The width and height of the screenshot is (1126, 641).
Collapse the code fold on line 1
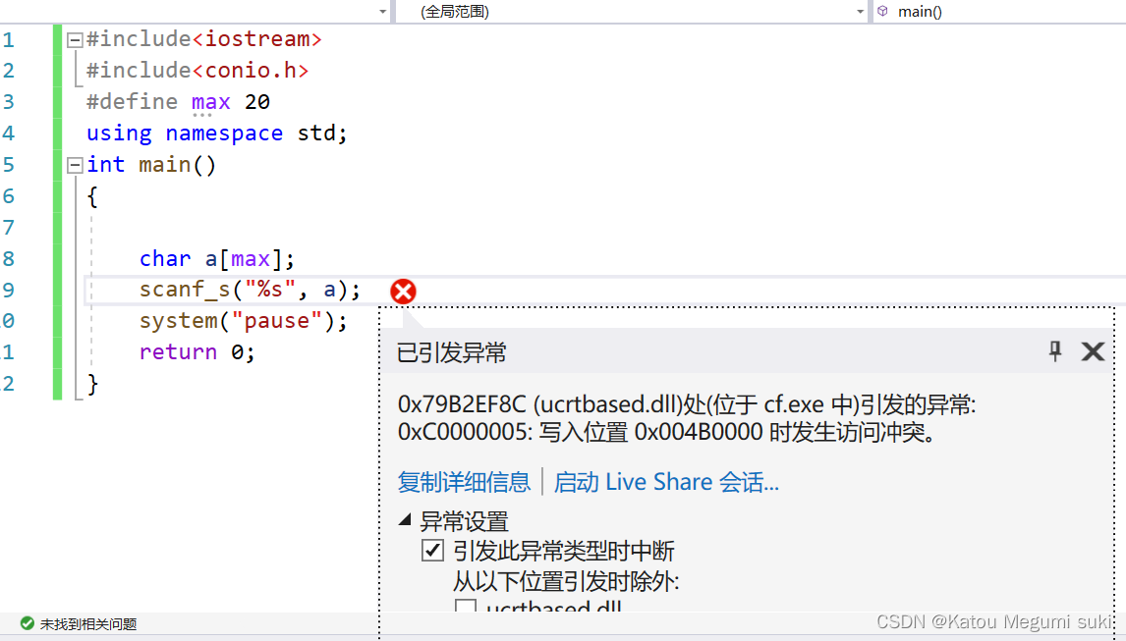74,38
